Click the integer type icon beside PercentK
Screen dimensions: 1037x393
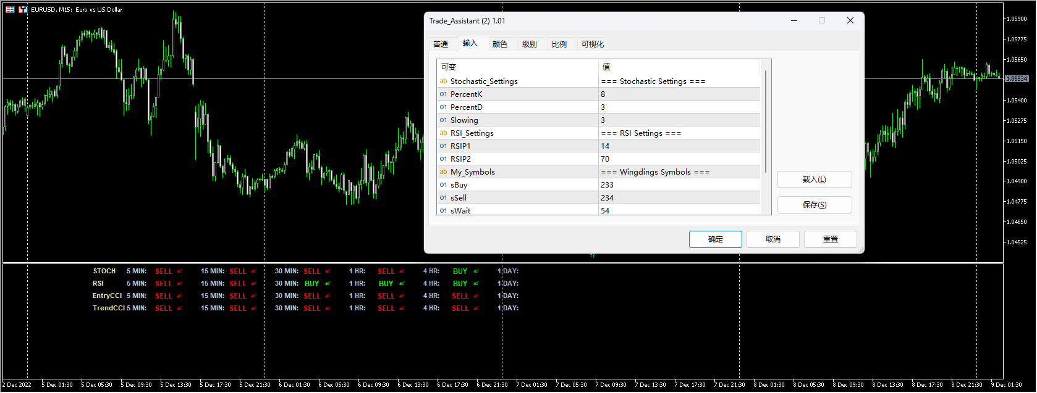click(x=443, y=94)
